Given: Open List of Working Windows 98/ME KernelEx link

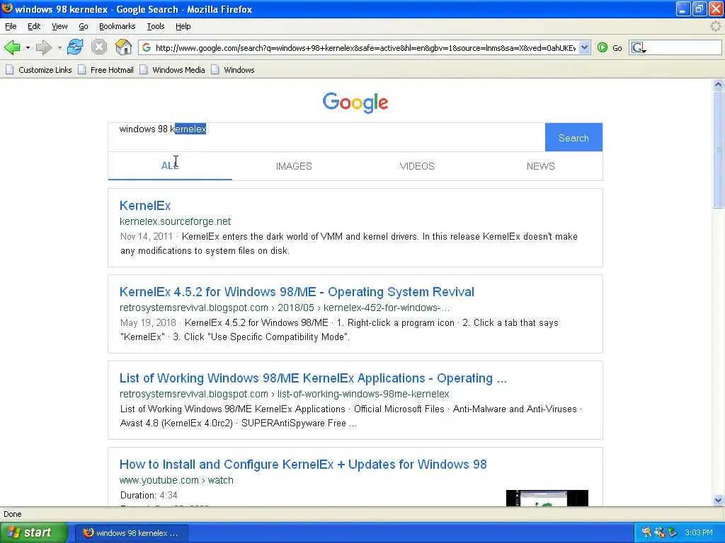Looking at the screenshot, I should tap(313, 378).
